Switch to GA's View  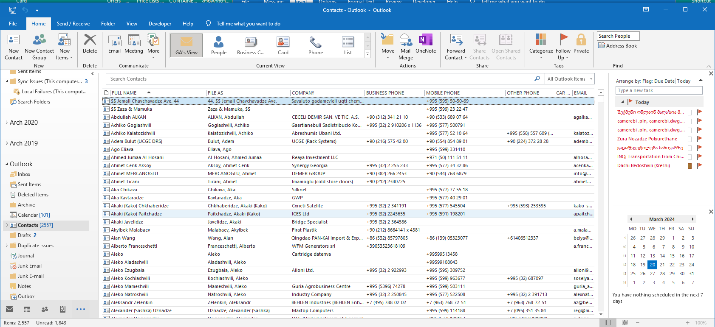[x=187, y=45]
